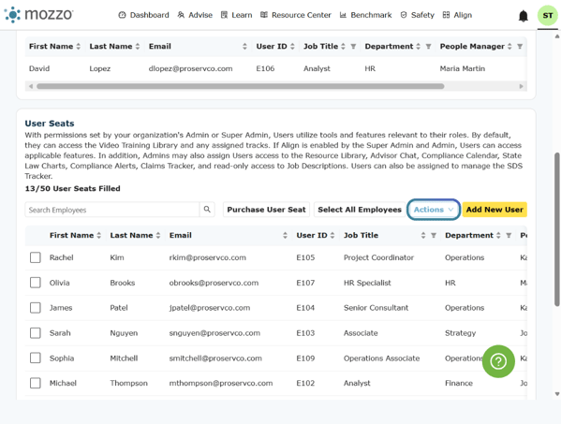Click email obrooks@proservco.com
The image size is (561, 424).
[x=214, y=283]
